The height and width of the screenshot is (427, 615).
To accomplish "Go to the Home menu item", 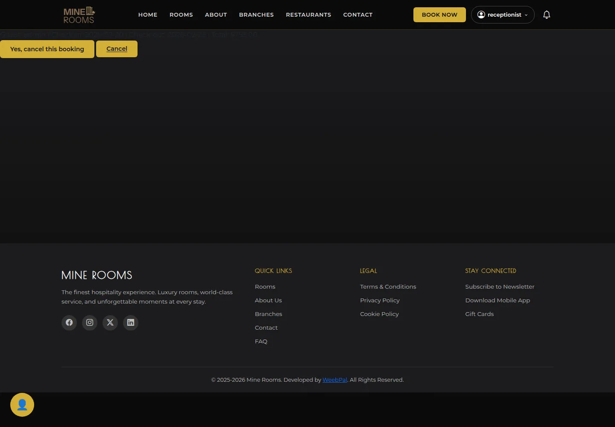I will point(148,15).
